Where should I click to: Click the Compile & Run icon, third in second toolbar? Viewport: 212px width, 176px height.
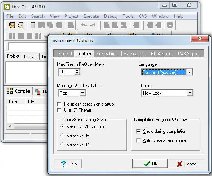30,36
